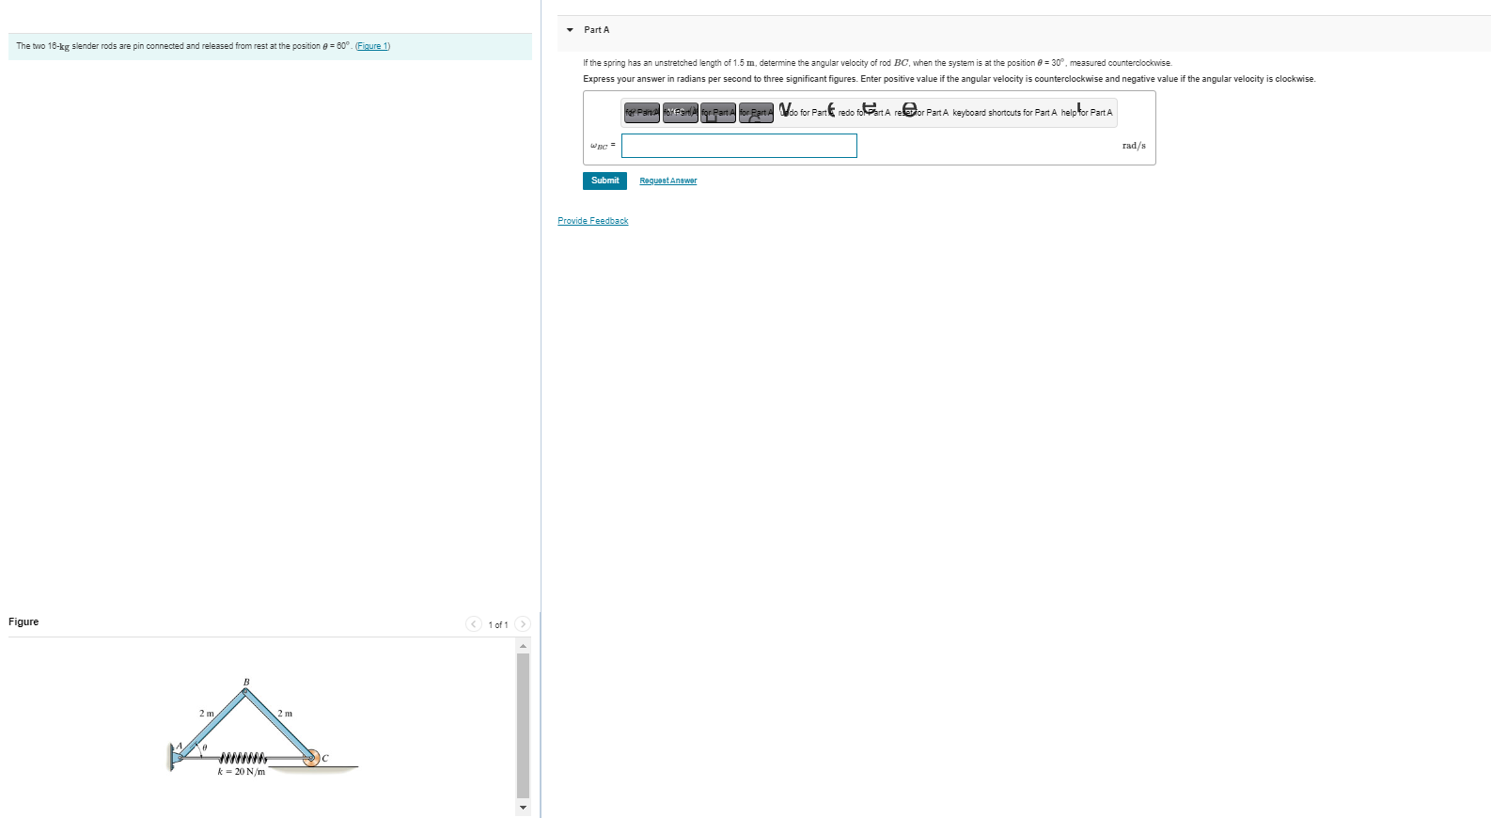Click the "Express your answer in radians" instruction
Screen dimensions: 1491x818
coord(950,79)
